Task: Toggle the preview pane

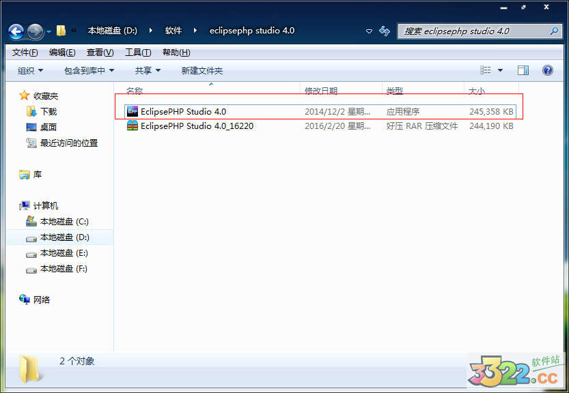Action: [523, 70]
